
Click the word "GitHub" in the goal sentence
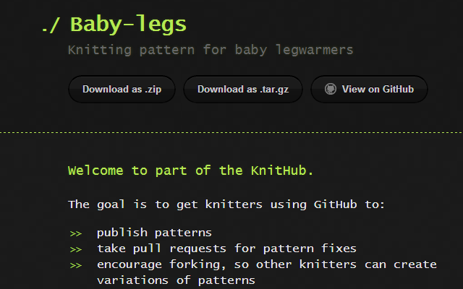[x=335, y=204]
